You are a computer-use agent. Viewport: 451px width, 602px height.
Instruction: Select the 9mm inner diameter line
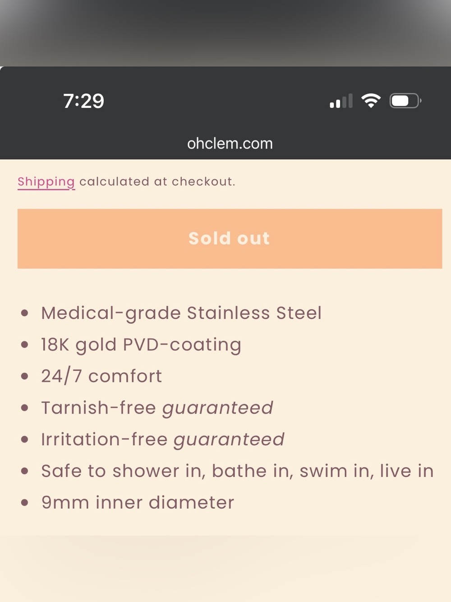[x=138, y=502]
